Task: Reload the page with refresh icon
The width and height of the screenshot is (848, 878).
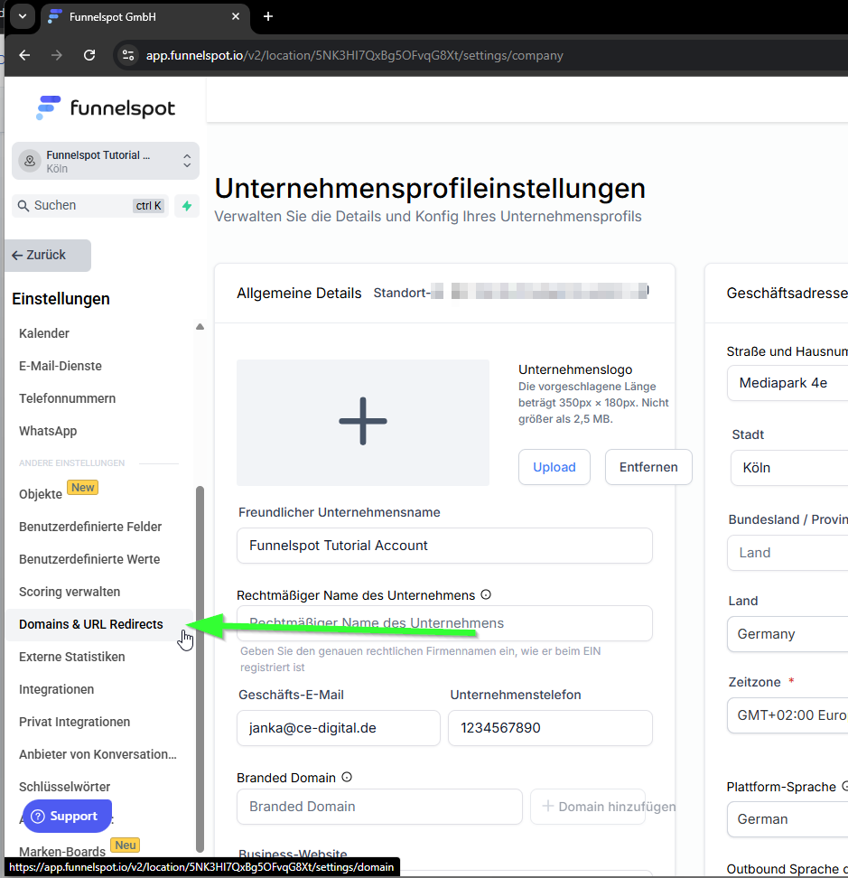Action: (x=89, y=55)
